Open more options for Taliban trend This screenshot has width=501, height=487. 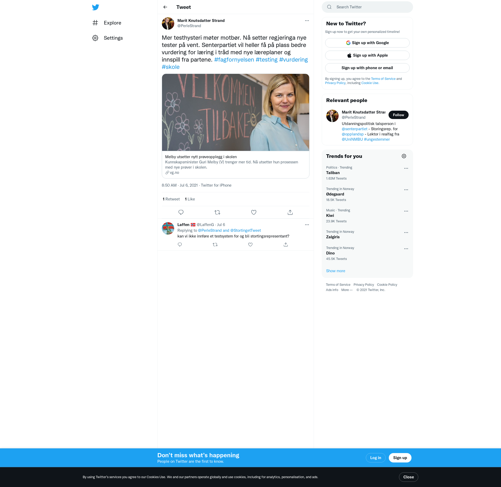(406, 168)
